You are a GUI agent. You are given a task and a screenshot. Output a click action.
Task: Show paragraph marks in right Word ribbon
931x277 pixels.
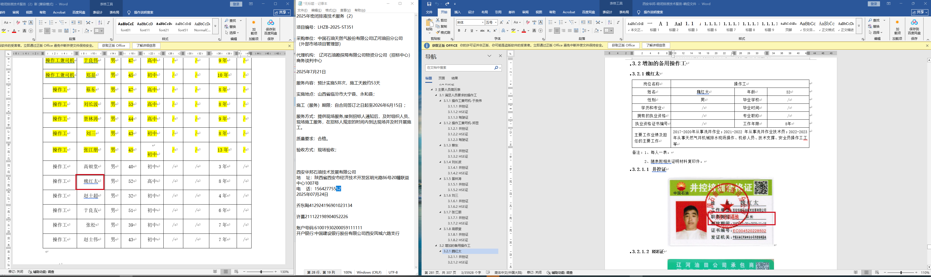click(618, 22)
